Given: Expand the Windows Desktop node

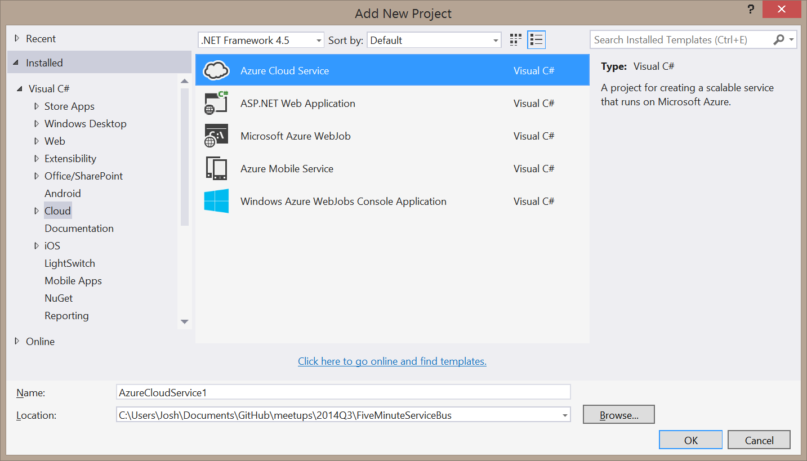Looking at the screenshot, I should 37,124.
